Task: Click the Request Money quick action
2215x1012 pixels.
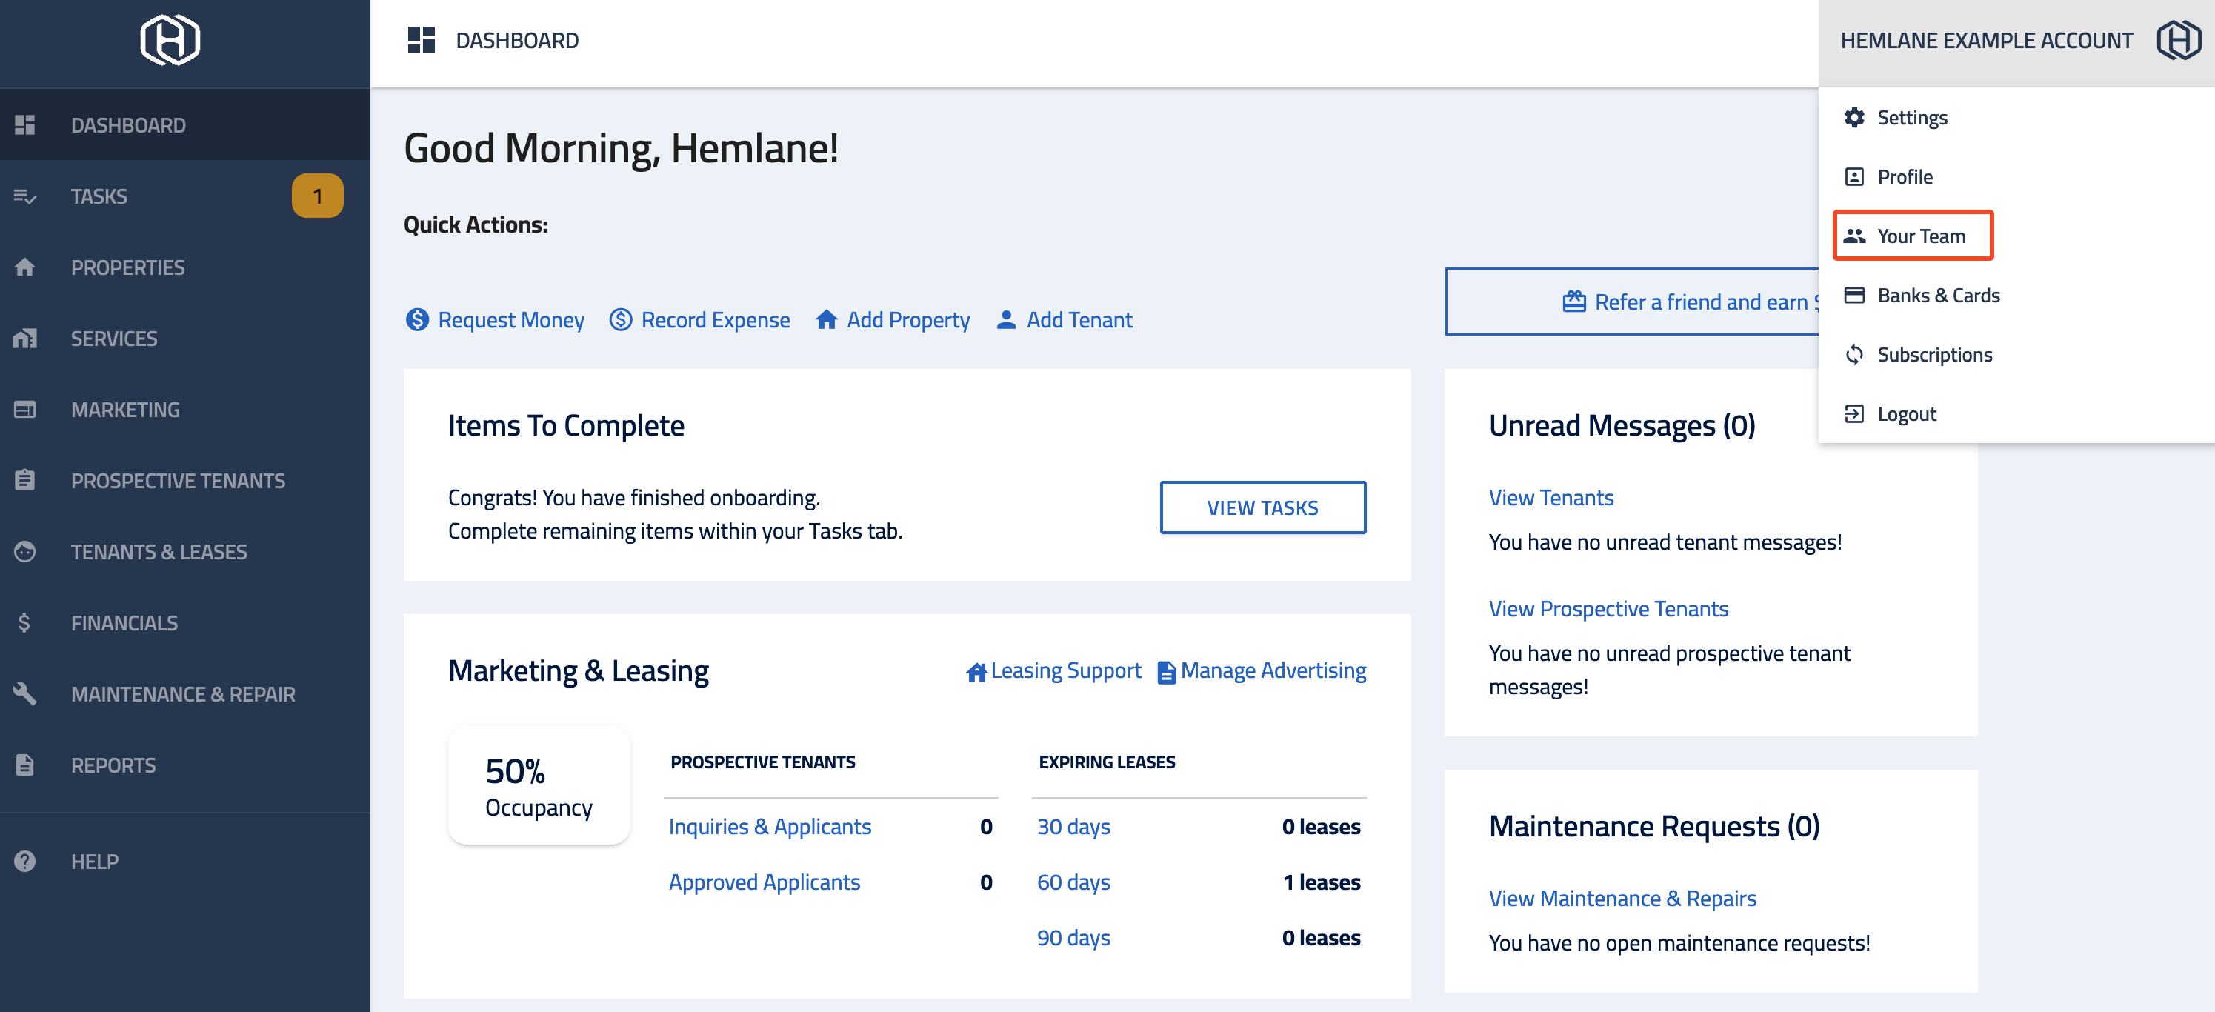Action: 496,320
